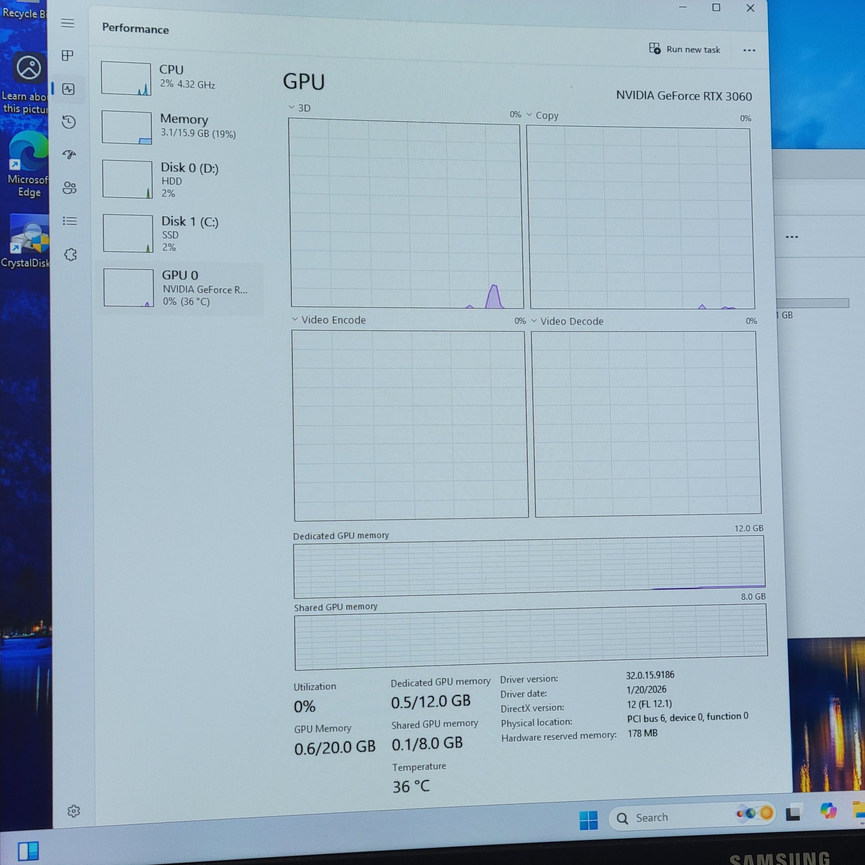Click the PCI bus 6 physical location text
This screenshot has height=865, width=865.
[x=687, y=717]
